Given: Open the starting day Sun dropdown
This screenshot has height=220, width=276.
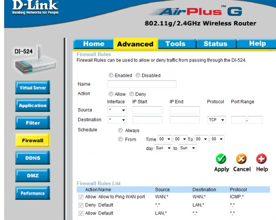Looking at the screenshot, I should point(163,148).
